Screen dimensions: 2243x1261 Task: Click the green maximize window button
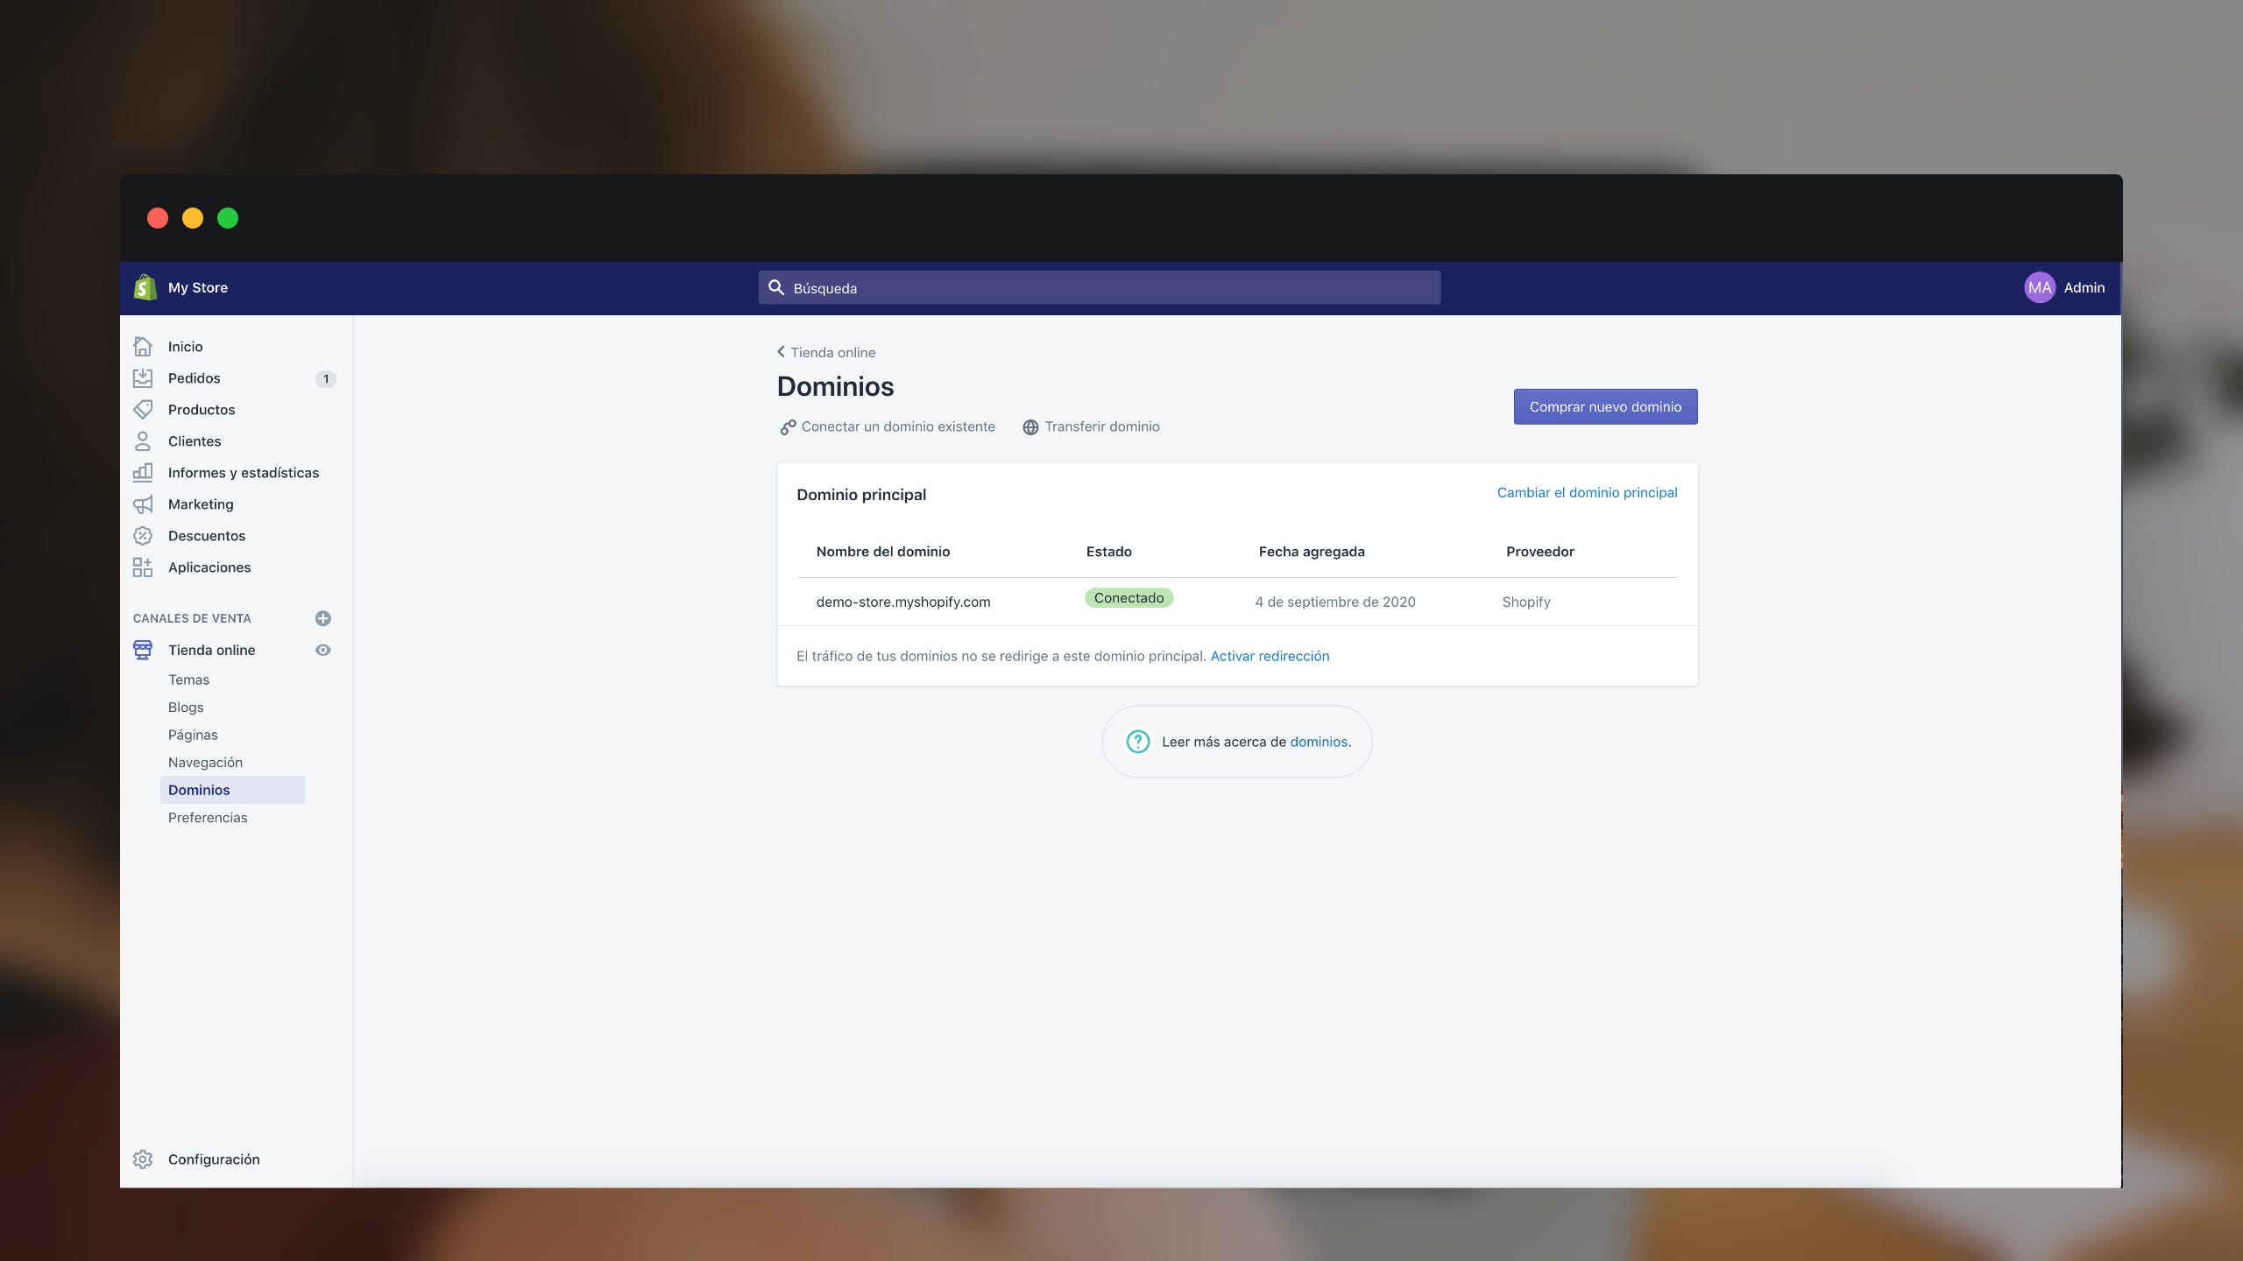coord(228,218)
